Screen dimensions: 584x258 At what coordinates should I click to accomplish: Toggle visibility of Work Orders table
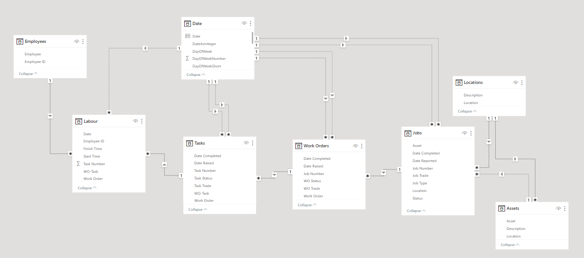356,146
